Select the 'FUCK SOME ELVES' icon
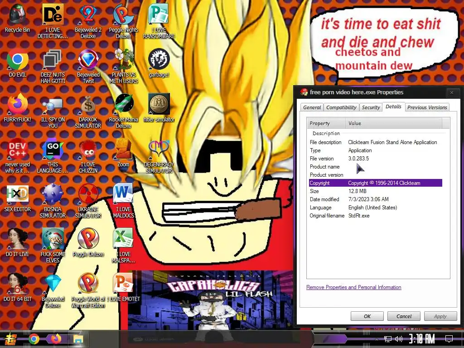The height and width of the screenshot is (348, 464). pyautogui.click(x=53, y=246)
